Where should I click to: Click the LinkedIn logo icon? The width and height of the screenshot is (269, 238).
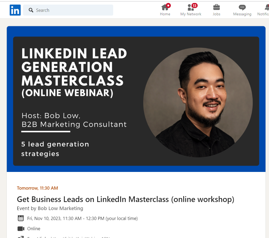(x=15, y=10)
